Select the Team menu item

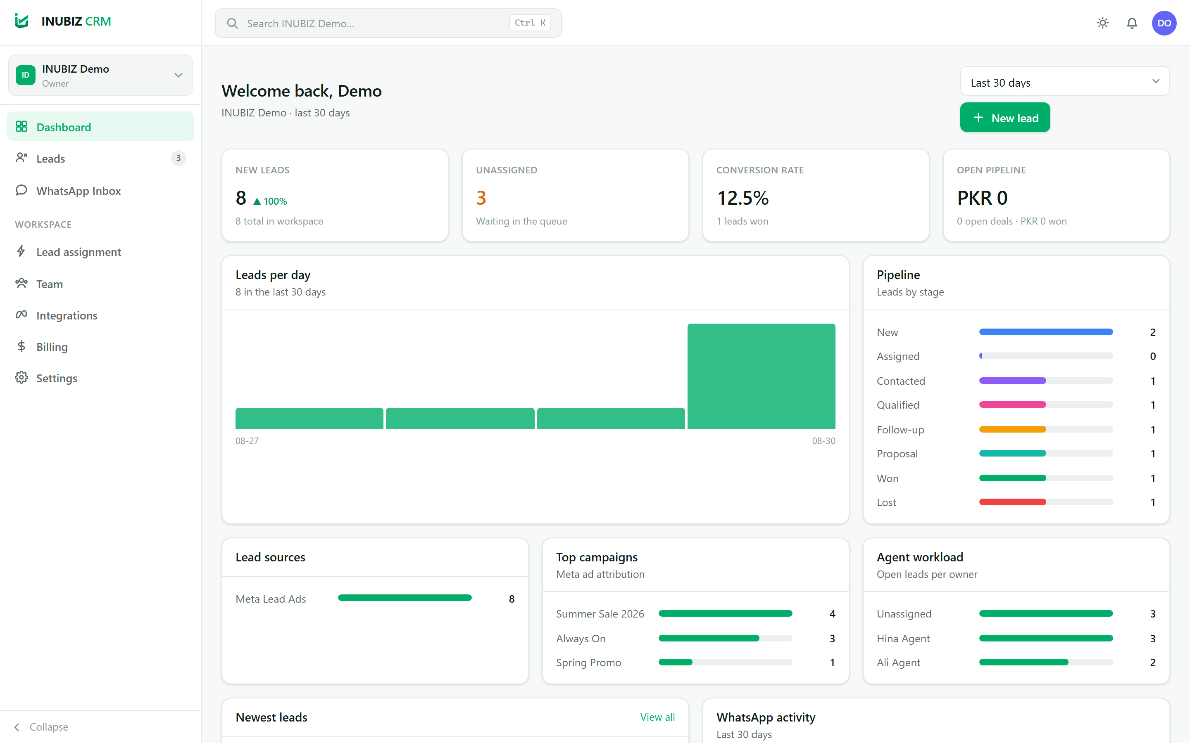[x=100, y=284]
